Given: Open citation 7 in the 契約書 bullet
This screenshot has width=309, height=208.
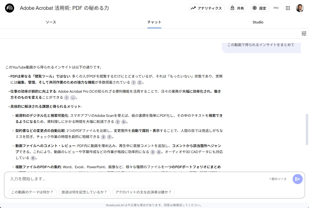Looking at the screenshot, I should 109,137.
